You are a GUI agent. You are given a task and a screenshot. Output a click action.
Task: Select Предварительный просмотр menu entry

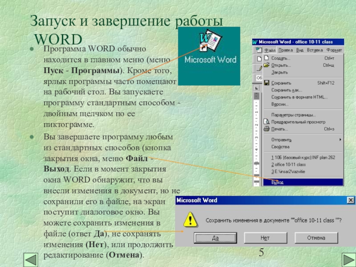[x=303, y=122]
